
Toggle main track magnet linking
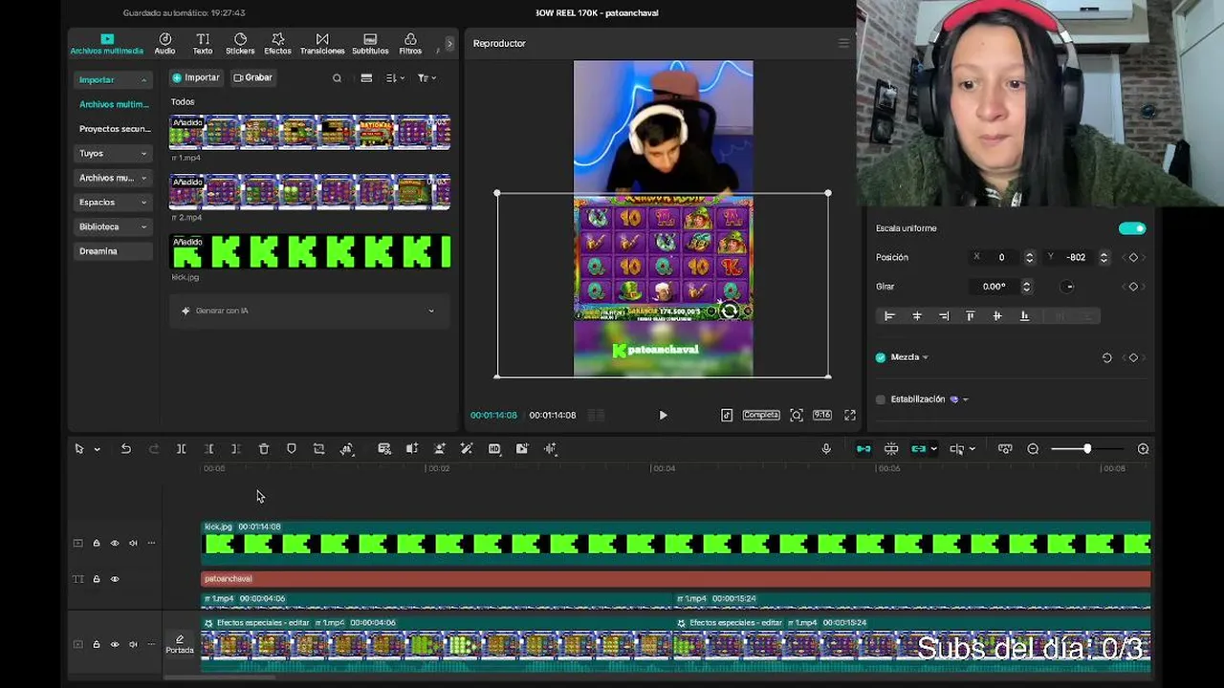click(863, 449)
